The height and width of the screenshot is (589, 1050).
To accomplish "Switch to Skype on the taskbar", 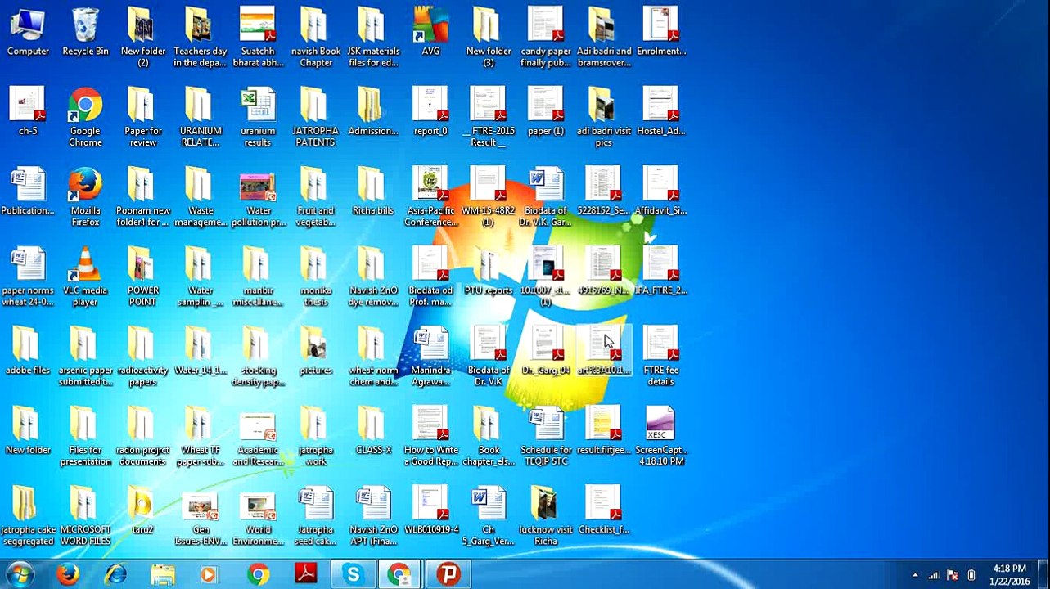I will pos(353,574).
